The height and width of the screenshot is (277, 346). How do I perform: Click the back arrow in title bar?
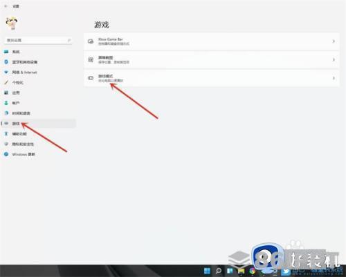[x=6, y=6]
